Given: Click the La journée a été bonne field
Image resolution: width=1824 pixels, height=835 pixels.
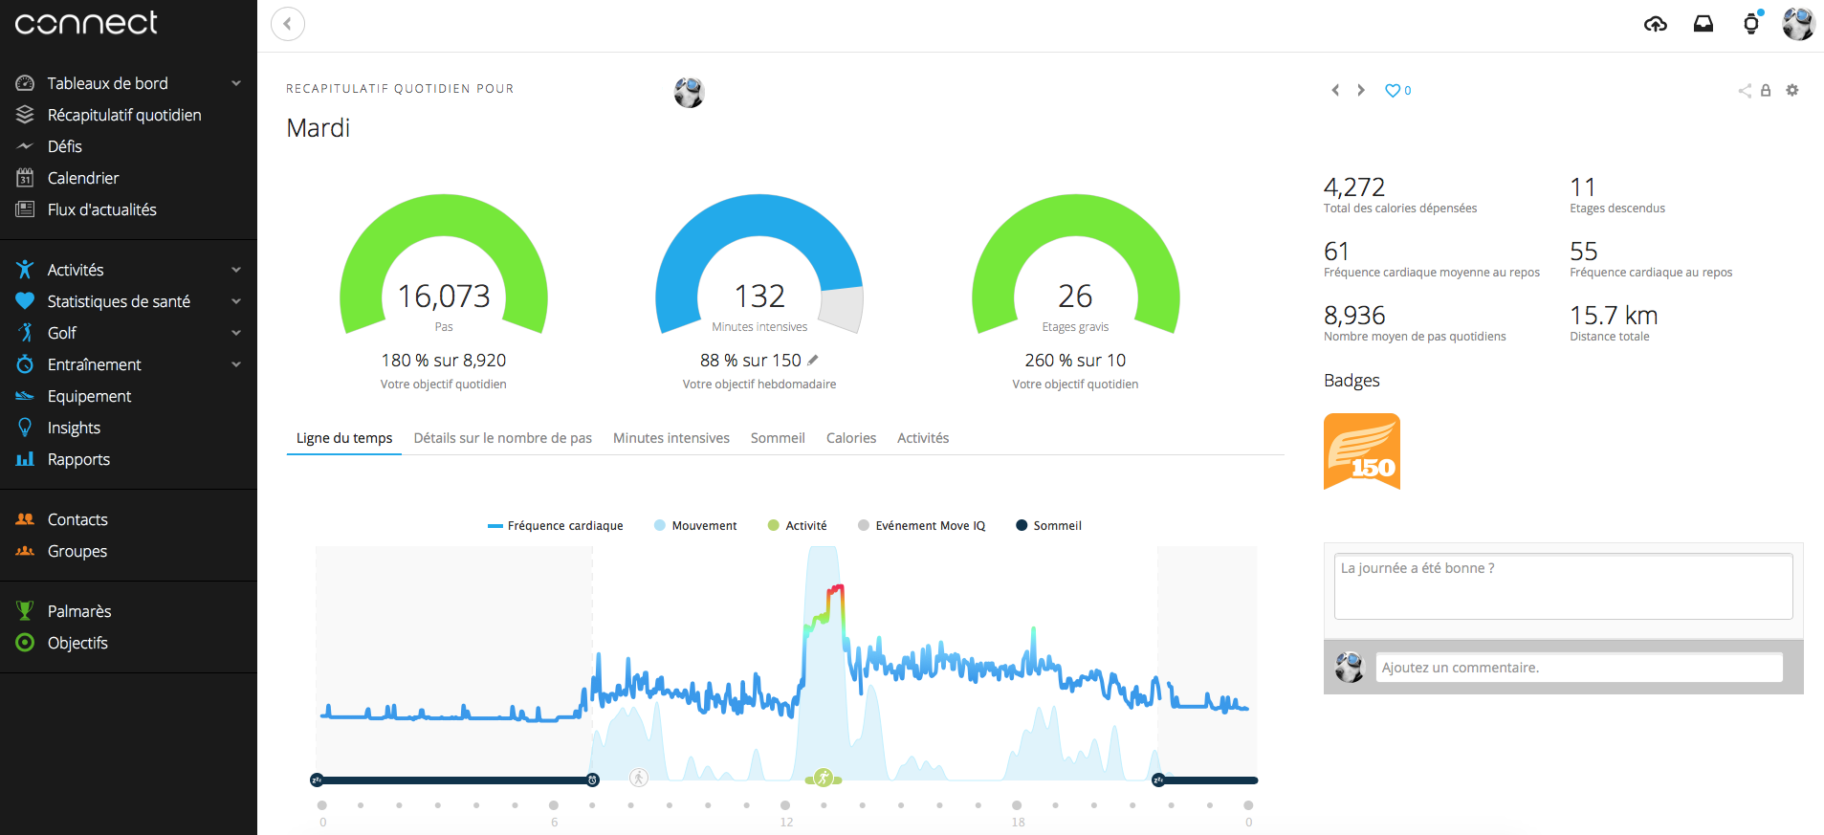Looking at the screenshot, I should point(1563,586).
